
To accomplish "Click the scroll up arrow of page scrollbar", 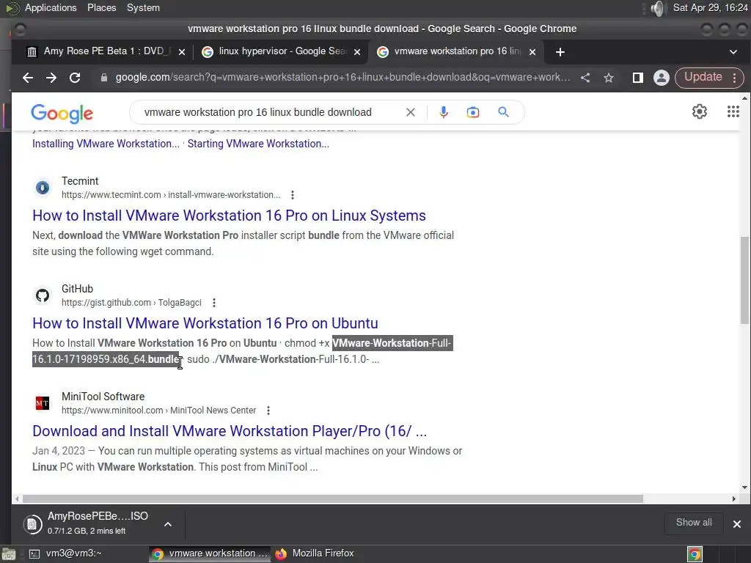I will pos(744,98).
